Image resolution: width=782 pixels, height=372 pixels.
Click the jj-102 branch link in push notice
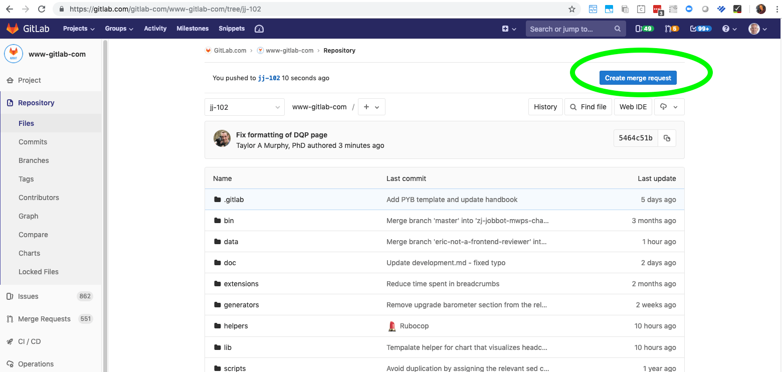269,78
